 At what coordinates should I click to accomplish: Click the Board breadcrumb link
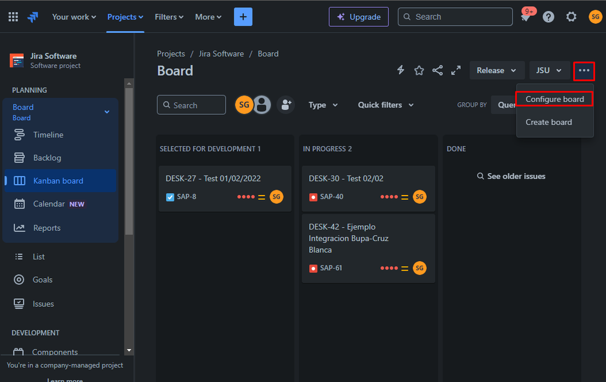[x=268, y=53]
